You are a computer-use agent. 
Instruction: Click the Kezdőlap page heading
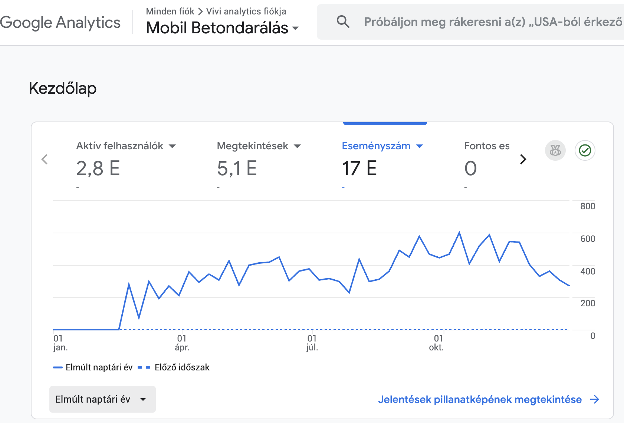(x=63, y=88)
